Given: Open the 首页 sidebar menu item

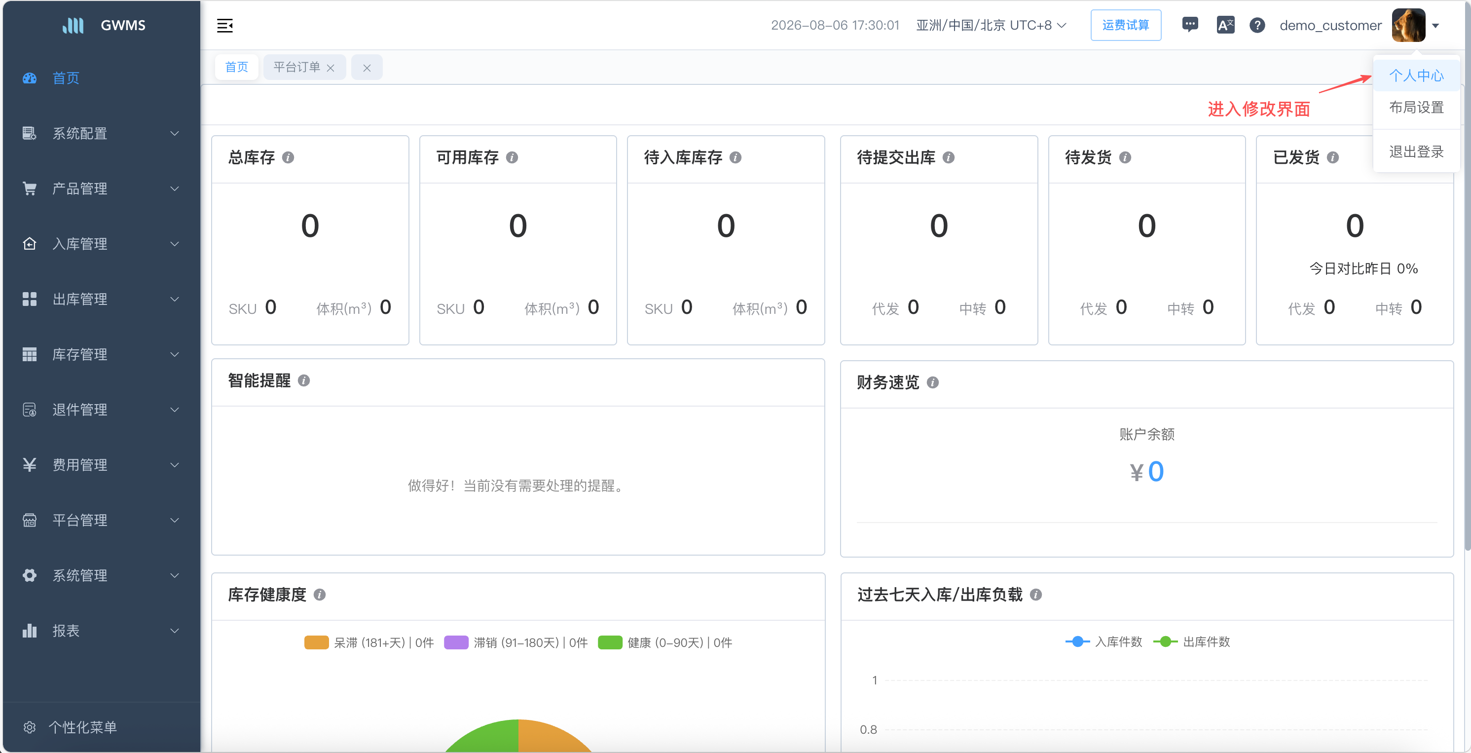Looking at the screenshot, I should [x=102, y=78].
